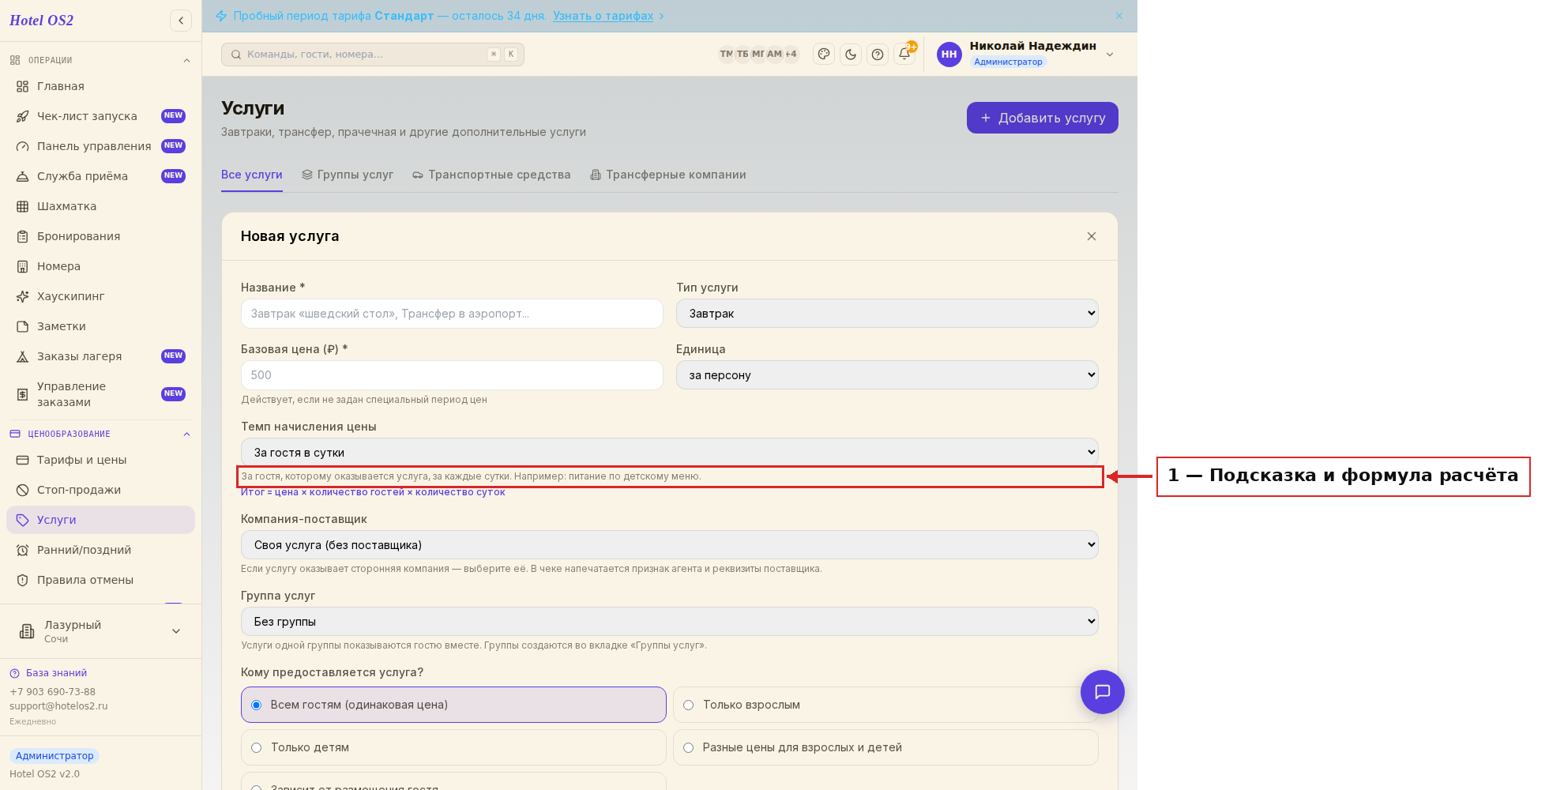Image resolution: width=1549 pixels, height=790 pixels.
Task: Select Только детям radio option
Action: pyautogui.click(x=453, y=747)
